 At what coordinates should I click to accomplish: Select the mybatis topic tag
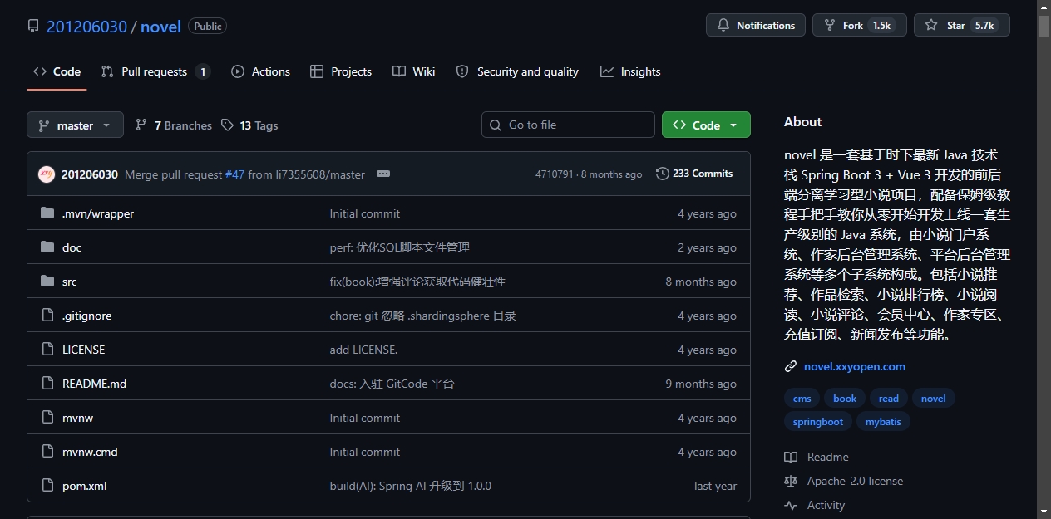[x=883, y=422]
